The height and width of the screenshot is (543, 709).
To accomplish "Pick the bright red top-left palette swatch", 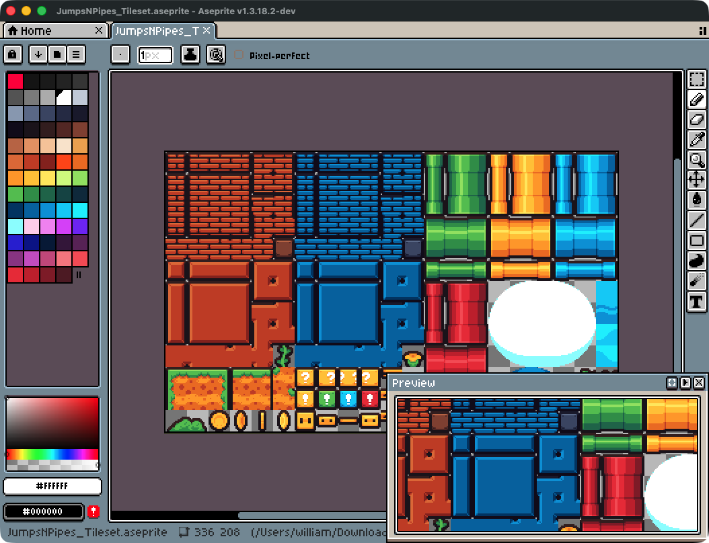I will 15,81.
